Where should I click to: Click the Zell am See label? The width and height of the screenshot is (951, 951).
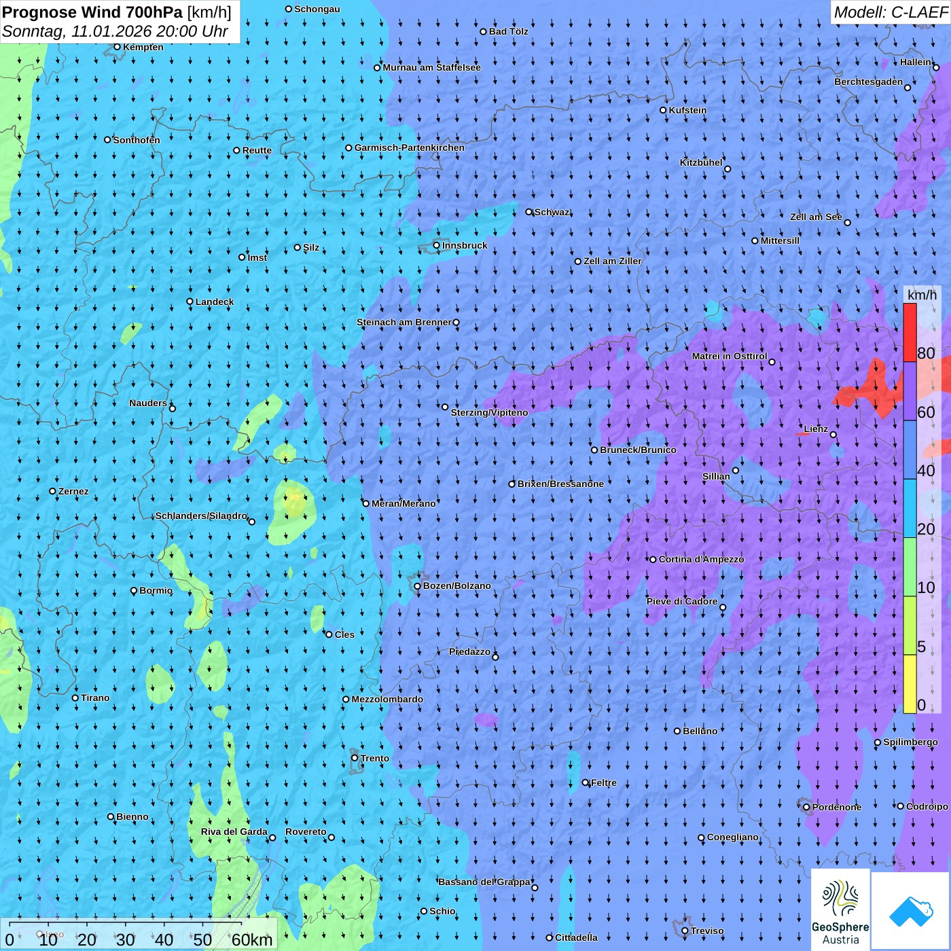coord(816,217)
